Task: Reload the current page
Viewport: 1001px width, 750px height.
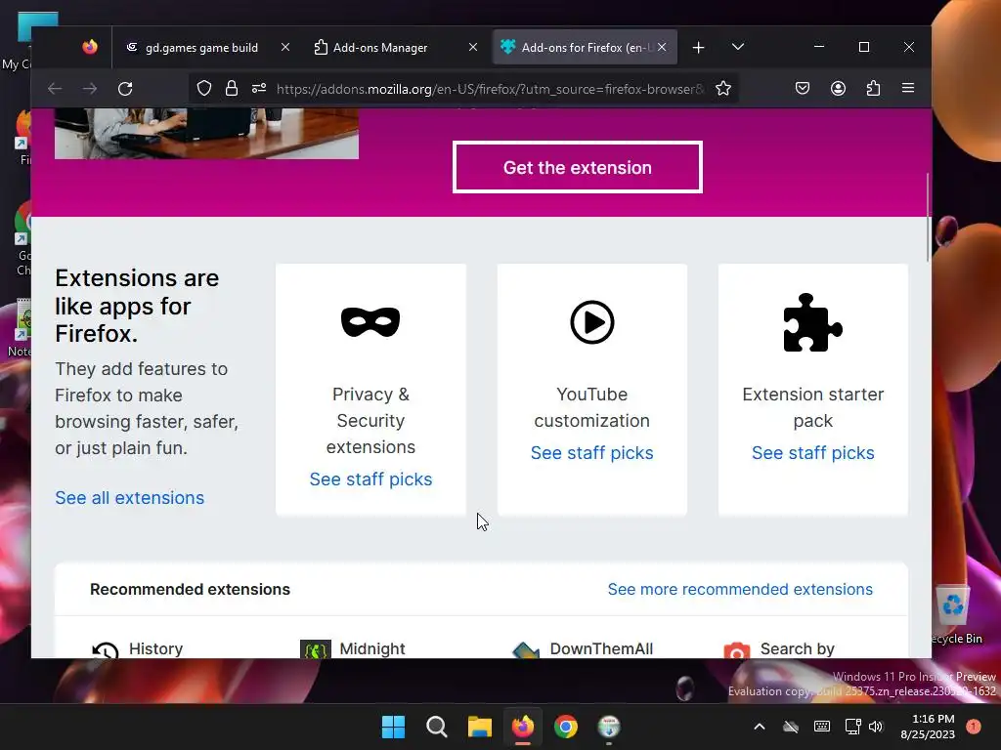Action: [125, 89]
